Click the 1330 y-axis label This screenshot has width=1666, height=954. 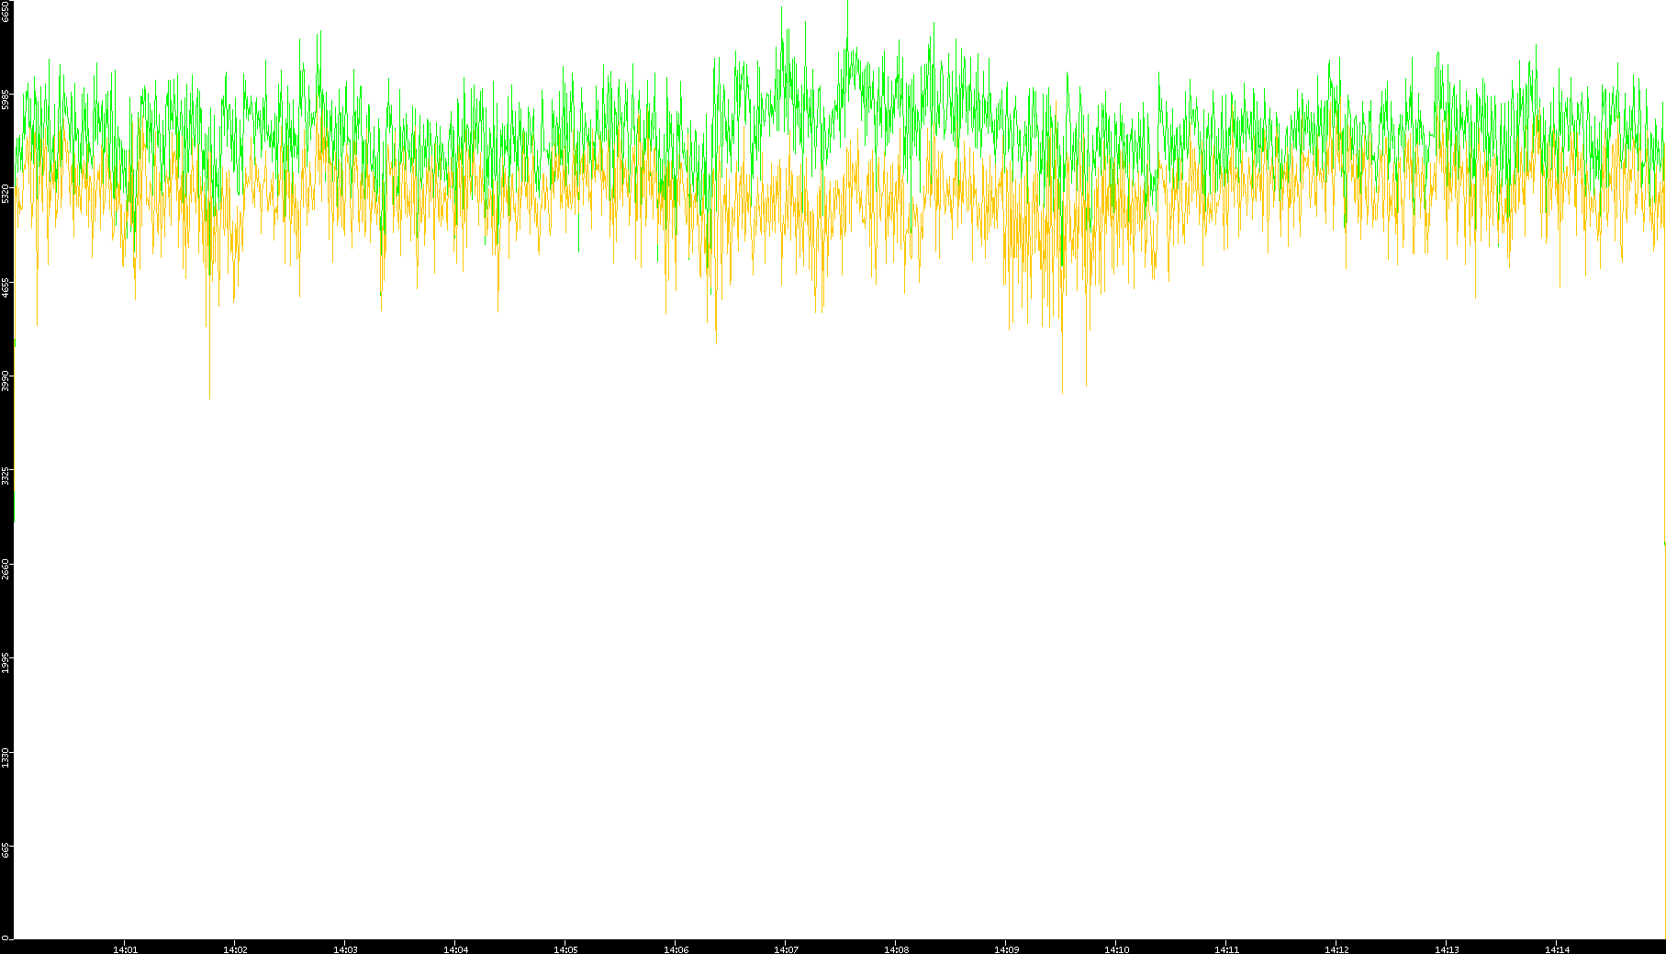tap(6, 757)
